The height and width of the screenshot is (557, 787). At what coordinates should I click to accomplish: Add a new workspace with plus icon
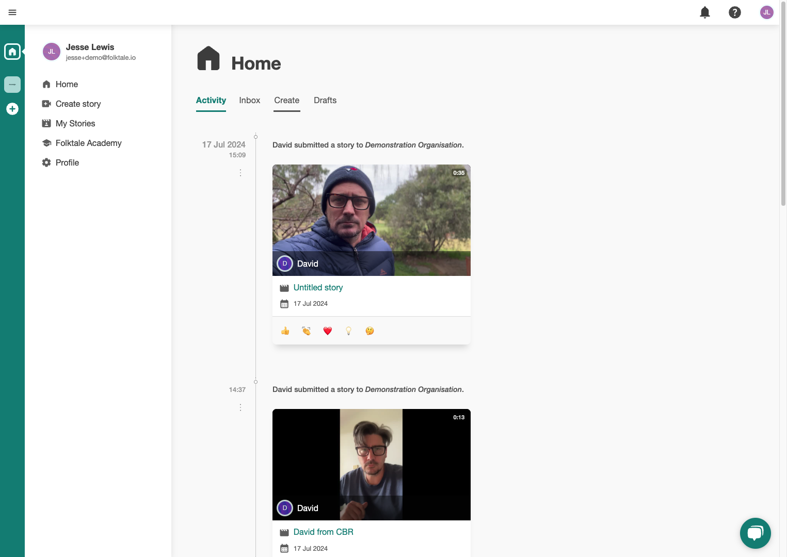tap(12, 109)
